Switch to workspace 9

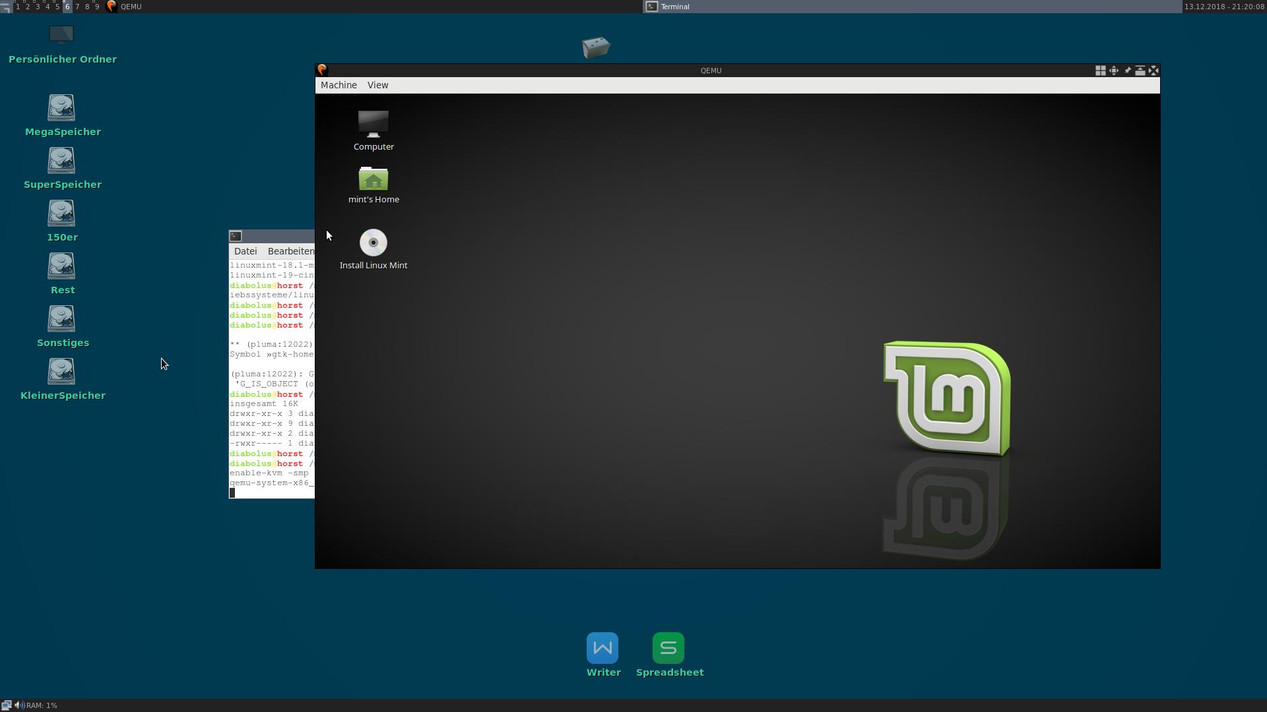point(97,7)
